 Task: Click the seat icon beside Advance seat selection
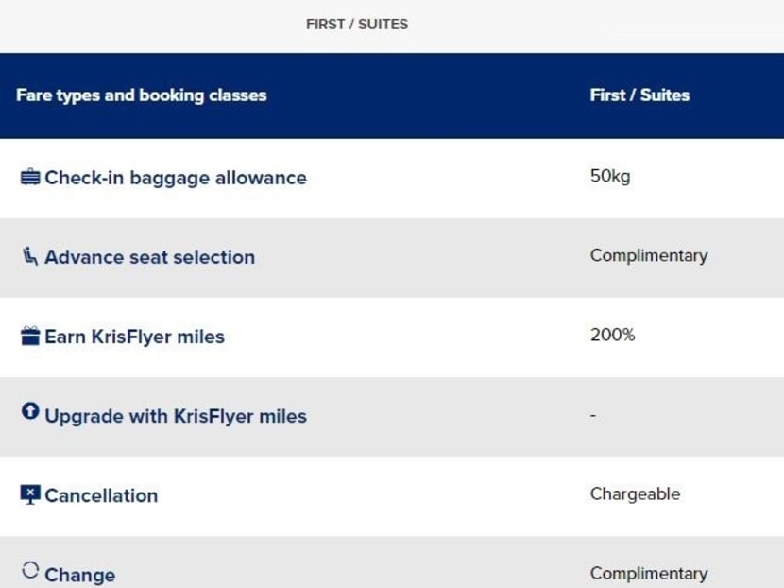tap(30, 255)
